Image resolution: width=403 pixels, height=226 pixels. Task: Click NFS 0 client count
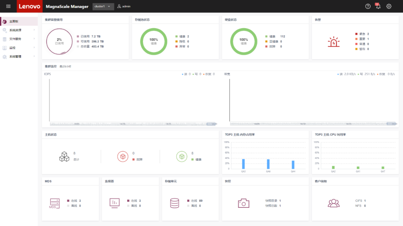(360, 206)
